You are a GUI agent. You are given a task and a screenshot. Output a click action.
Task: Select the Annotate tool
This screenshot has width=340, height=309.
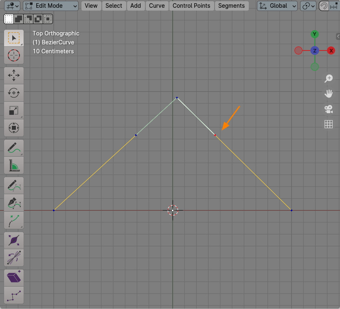(14, 148)
